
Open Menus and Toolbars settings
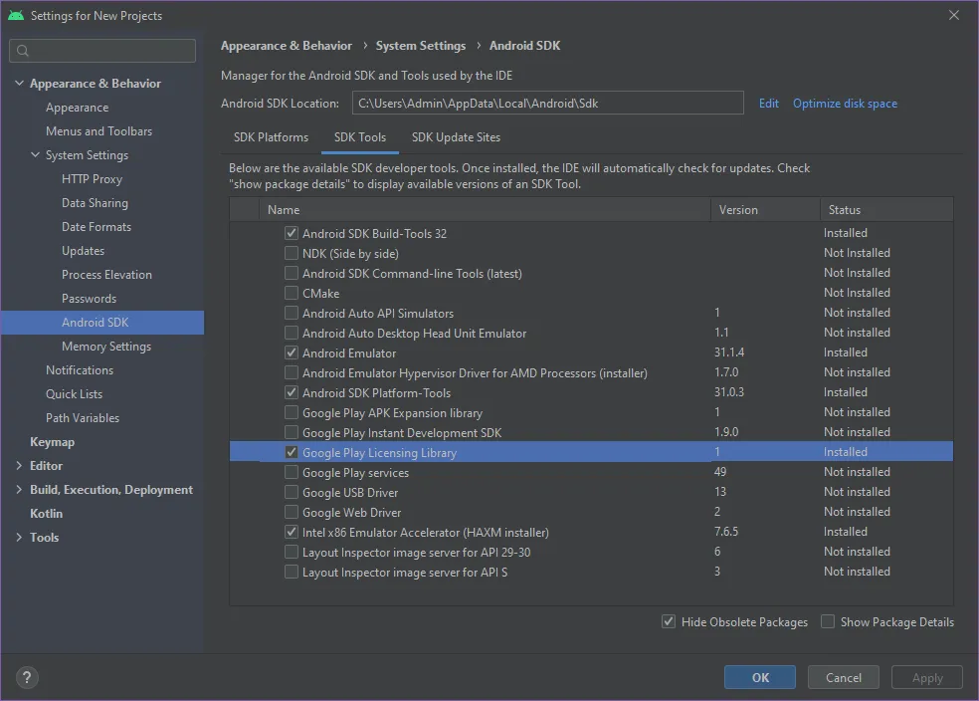coord(99,131)
